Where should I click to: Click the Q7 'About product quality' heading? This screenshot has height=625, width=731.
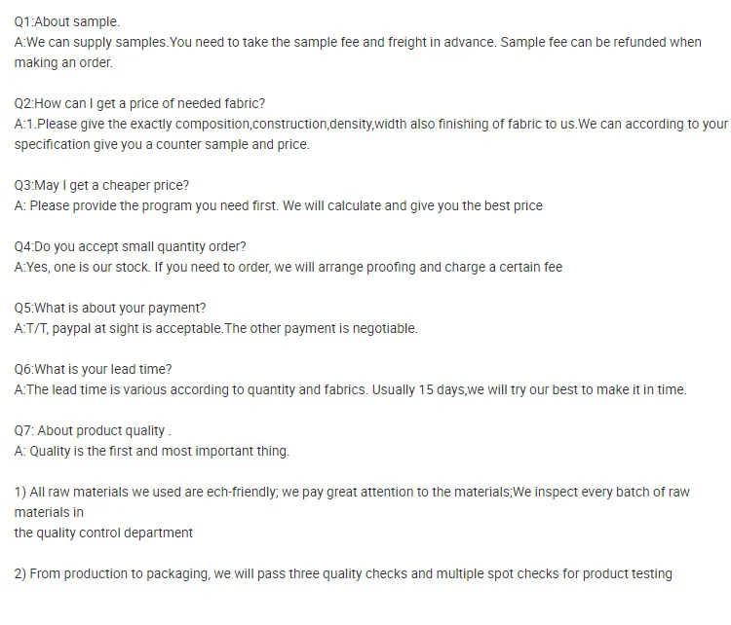point(93,430)
